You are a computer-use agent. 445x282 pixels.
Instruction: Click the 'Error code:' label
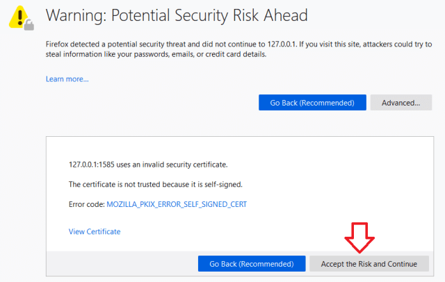(87, 204)
